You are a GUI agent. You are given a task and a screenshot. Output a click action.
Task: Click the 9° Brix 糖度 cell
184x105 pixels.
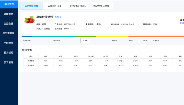[135, 65]
